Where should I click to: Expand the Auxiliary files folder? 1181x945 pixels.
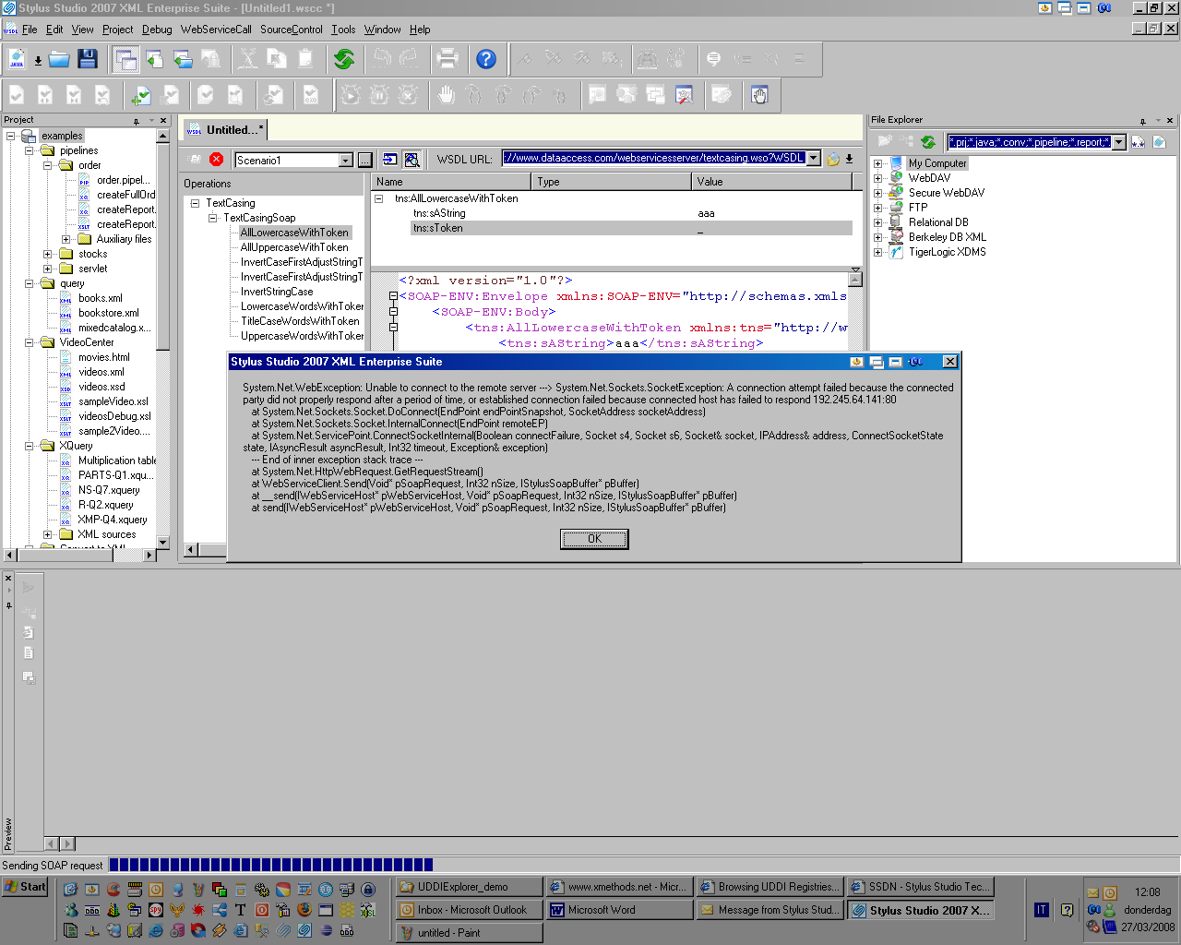[x=66, y=239]
